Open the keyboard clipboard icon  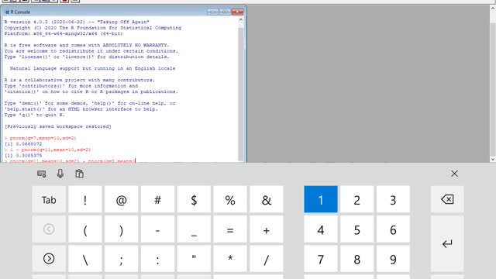point(79,174)
